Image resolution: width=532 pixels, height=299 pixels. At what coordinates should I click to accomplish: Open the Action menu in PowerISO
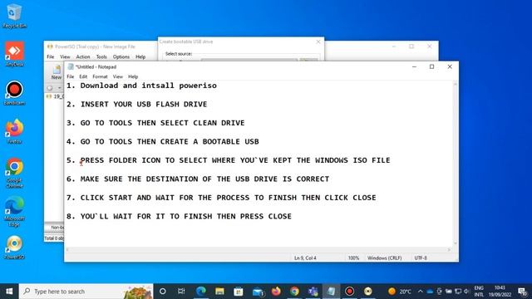pyautogui.click(x=83, y=56)
